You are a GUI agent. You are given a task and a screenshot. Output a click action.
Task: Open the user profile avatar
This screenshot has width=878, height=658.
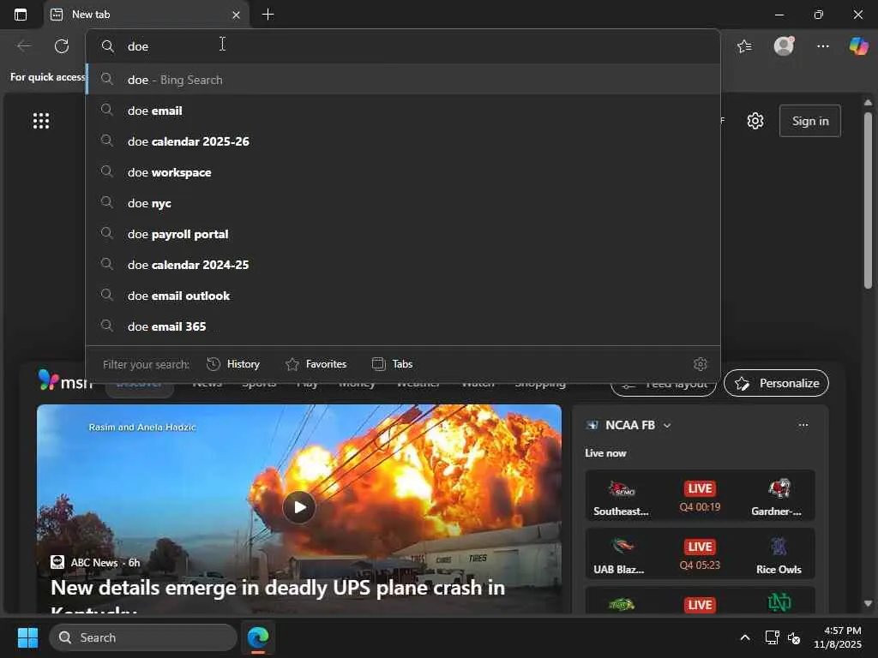[784, 46]
